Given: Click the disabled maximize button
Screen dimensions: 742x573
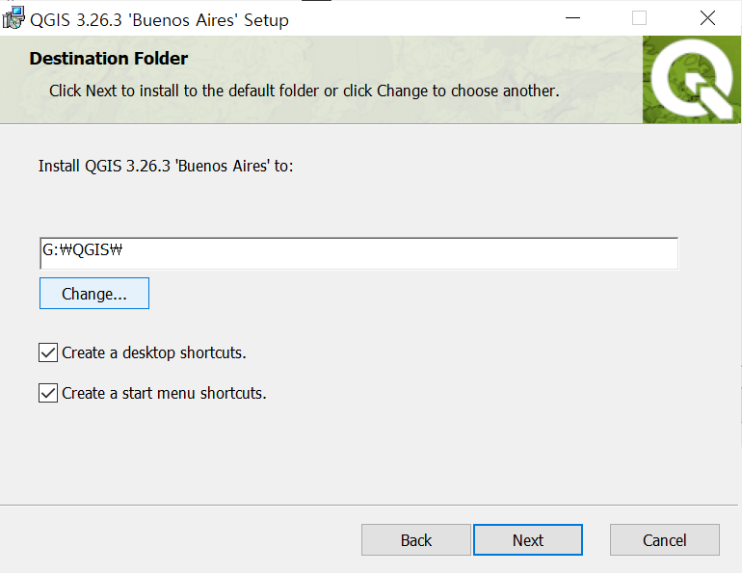Looking at the screenshot, I should point(639,18).
